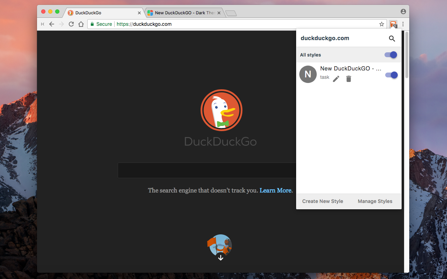This screenshot has height=279, width=447.
Task: Open the Chrome three-dot menu
Action: pyautogui.click(x=403, y=24)
